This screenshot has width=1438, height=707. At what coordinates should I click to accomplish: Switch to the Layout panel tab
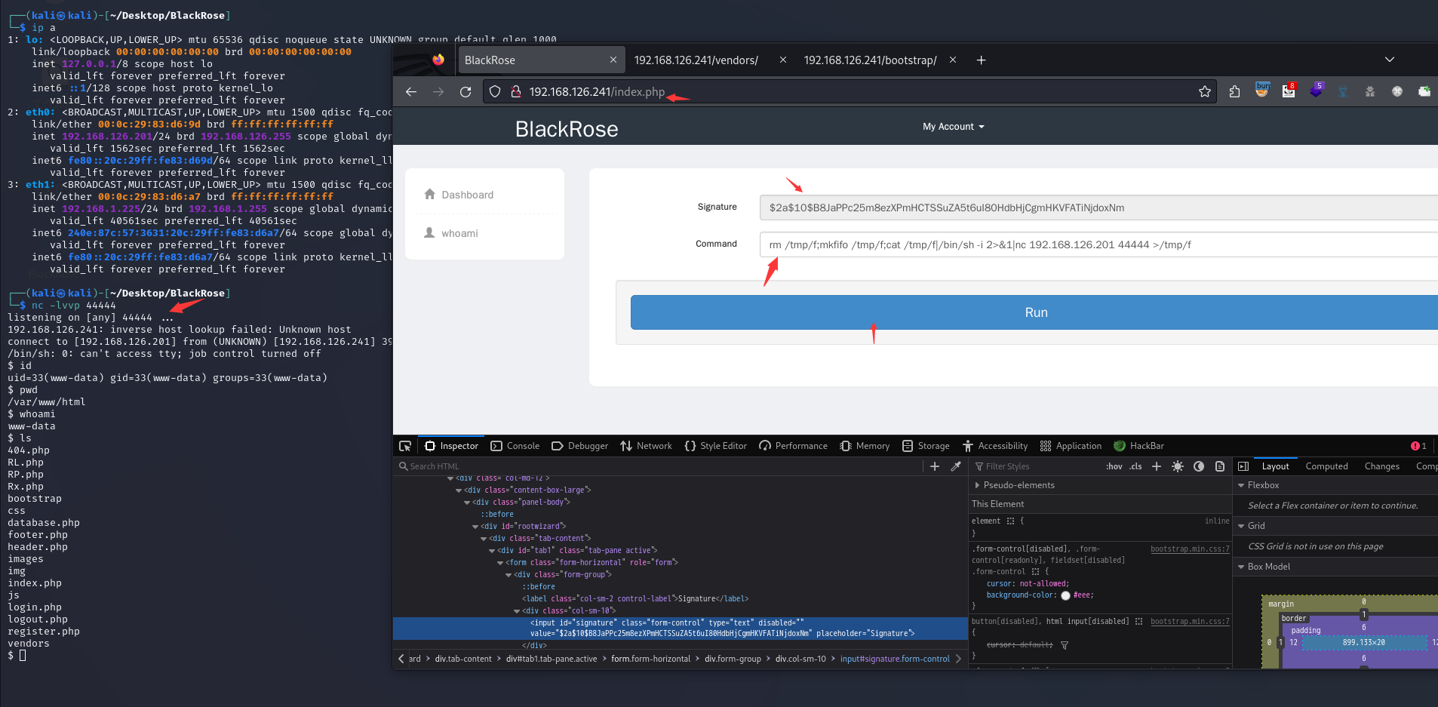[x=1275, y=466]
